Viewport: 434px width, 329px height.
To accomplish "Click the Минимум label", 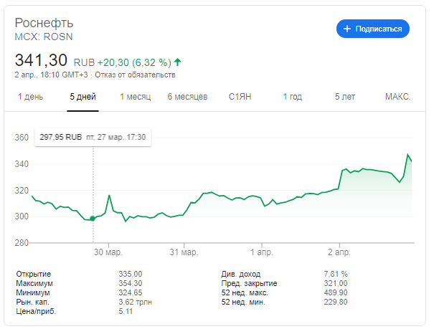I will pyautogui.click(x=33, y=292).
